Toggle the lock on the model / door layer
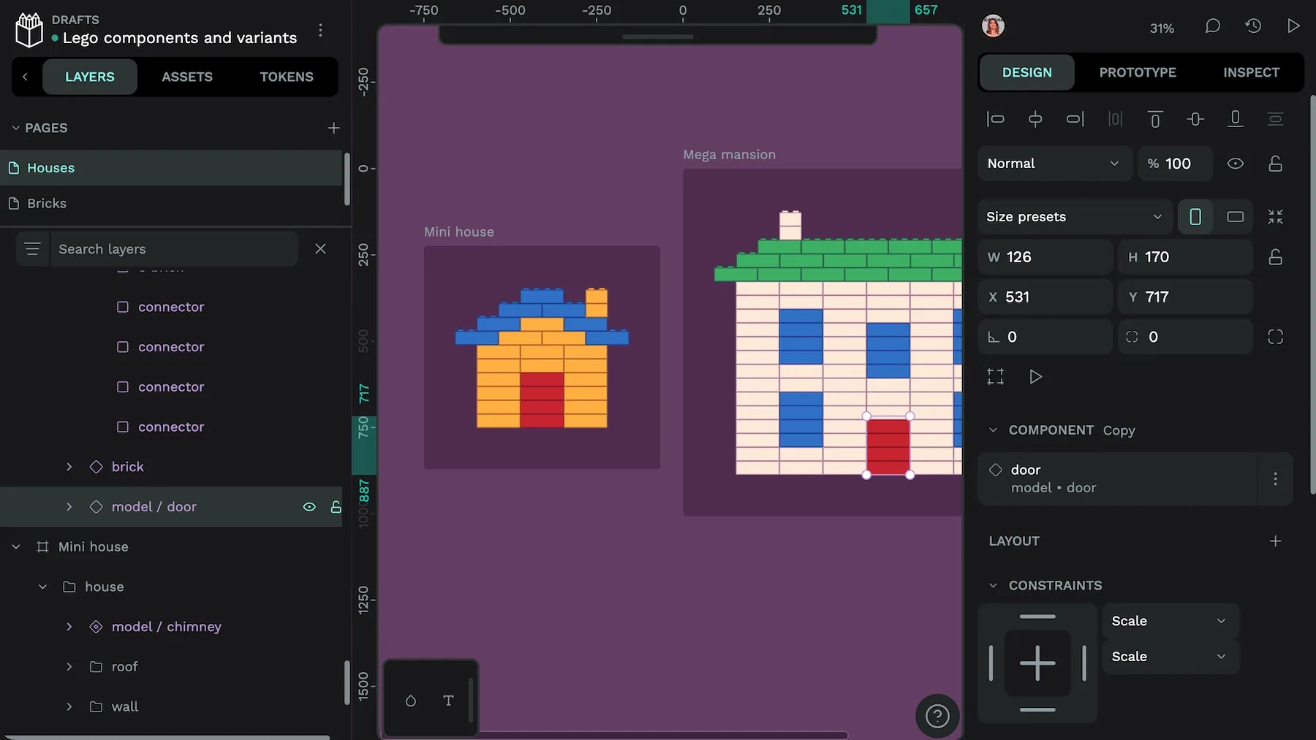 click(x=336, y=506)
